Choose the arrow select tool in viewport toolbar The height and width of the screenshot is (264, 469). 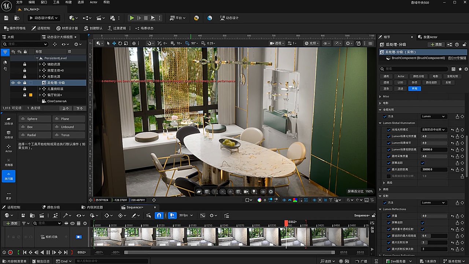108,43
